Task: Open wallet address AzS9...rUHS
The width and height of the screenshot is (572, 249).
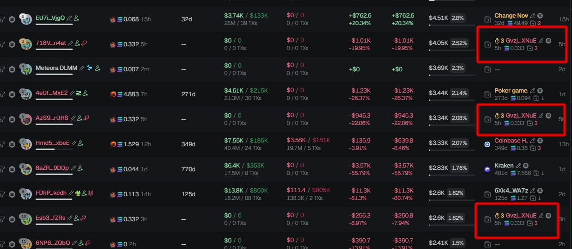Action: 52,118
